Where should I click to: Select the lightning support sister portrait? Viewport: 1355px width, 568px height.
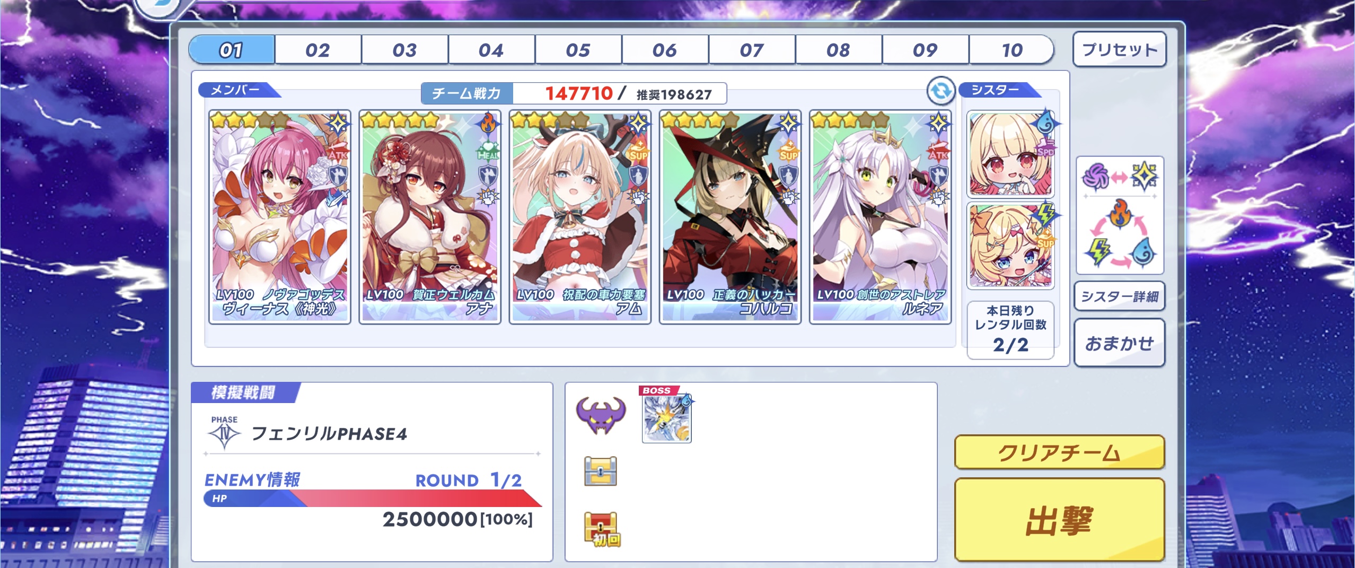coord(1010,246)
